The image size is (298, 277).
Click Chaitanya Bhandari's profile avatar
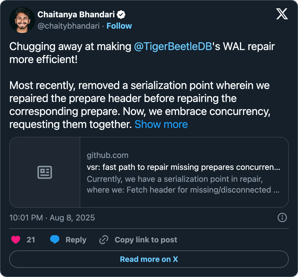[22, 20]
